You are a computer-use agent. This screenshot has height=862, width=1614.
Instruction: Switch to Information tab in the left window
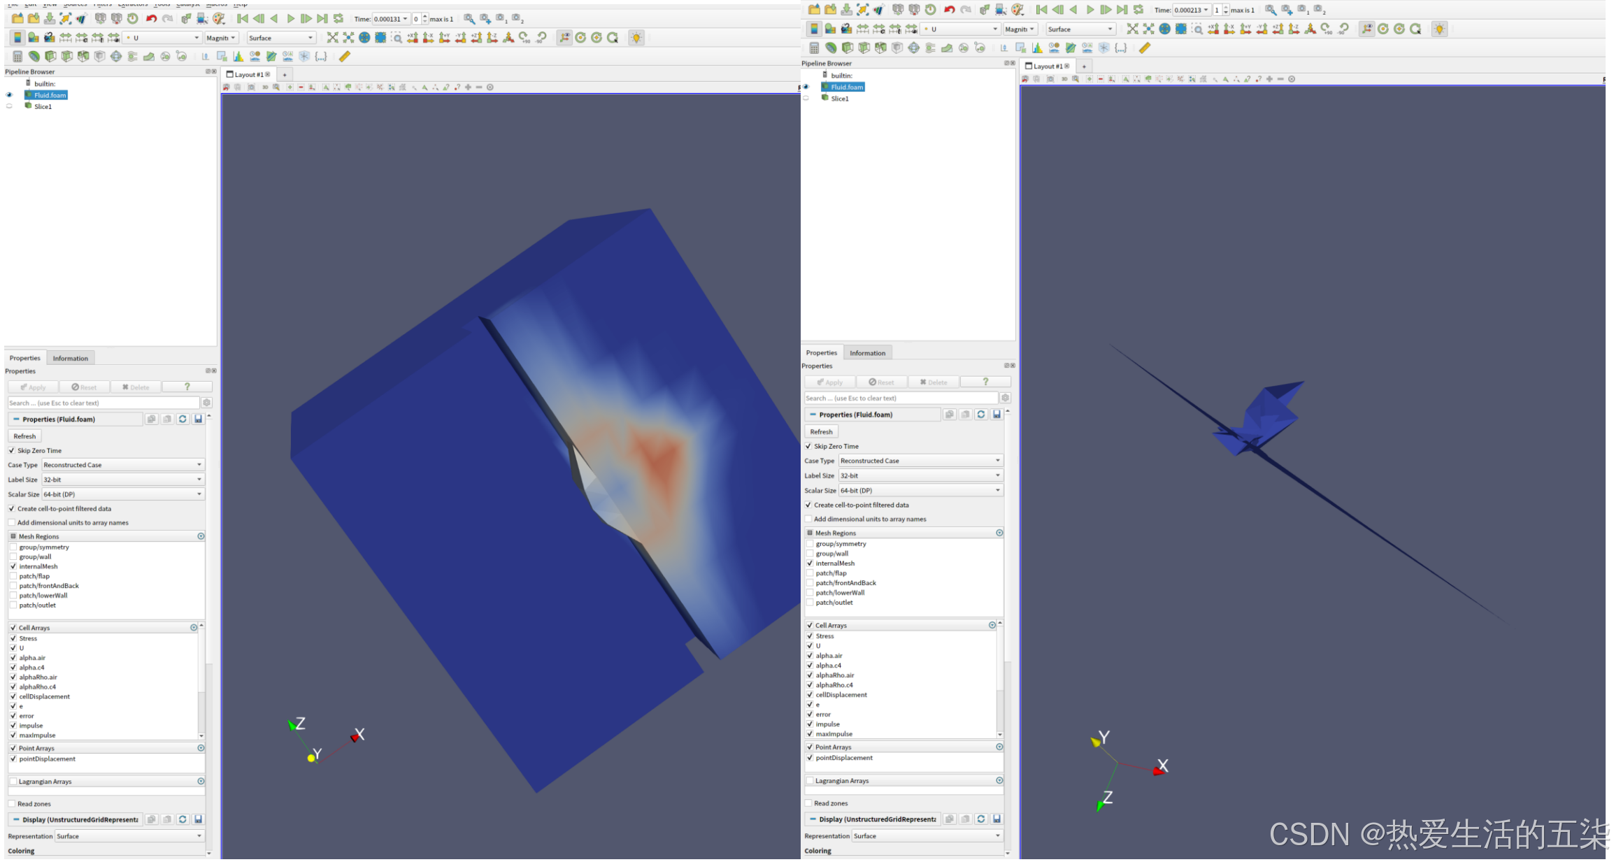click(70, 358)
